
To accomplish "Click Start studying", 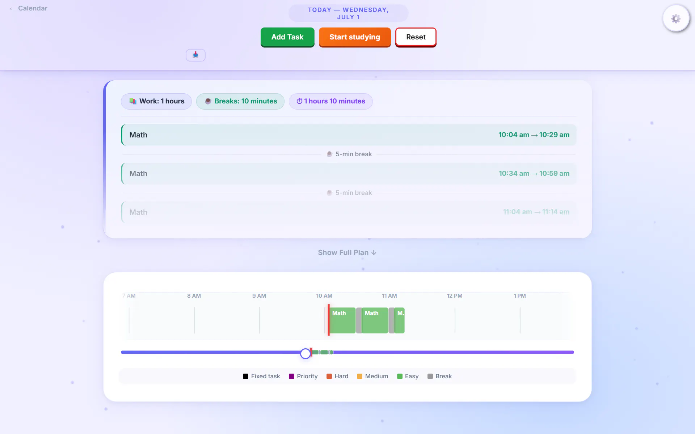I will tap(355, 37).
